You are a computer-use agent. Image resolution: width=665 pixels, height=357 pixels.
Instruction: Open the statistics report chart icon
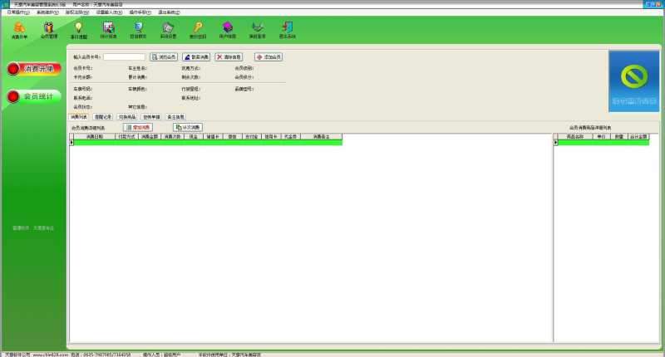[109, 30]
